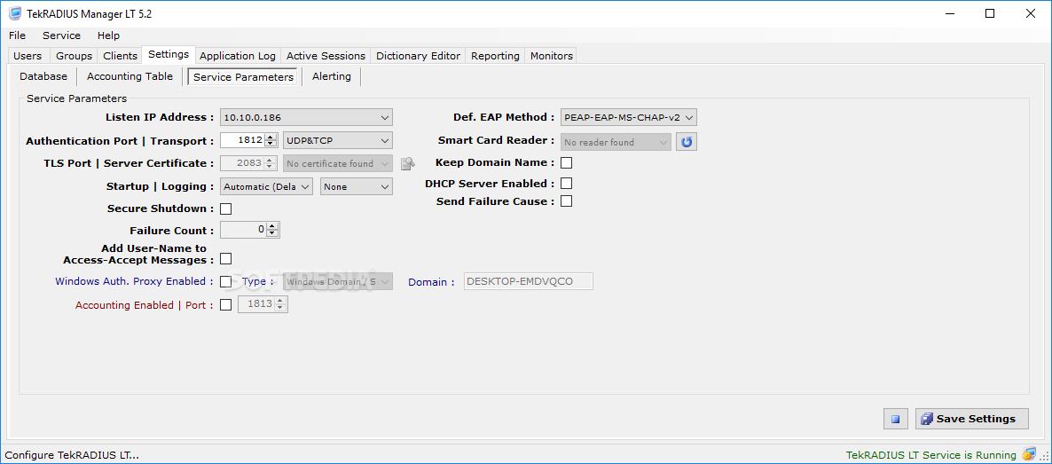The width and height of the screenshot is (1052, 464).
Task: Open Startup mode Automatic dropdown
Action: 266,186
